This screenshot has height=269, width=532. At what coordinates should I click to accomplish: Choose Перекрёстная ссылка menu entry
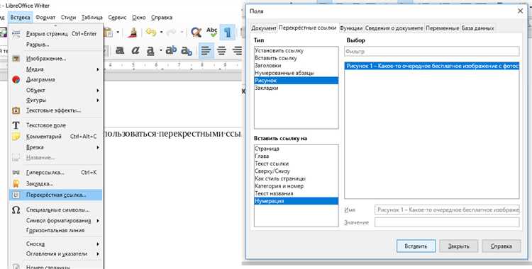click(56, 195)
